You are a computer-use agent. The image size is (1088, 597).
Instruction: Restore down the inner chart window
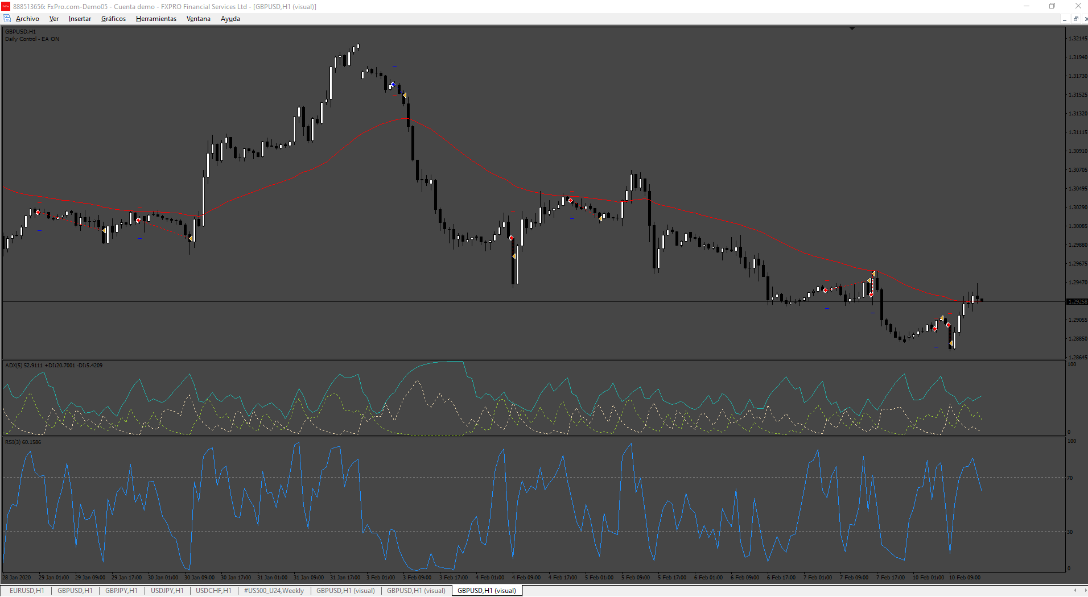pyautogui.click(x=1075, y=19)
